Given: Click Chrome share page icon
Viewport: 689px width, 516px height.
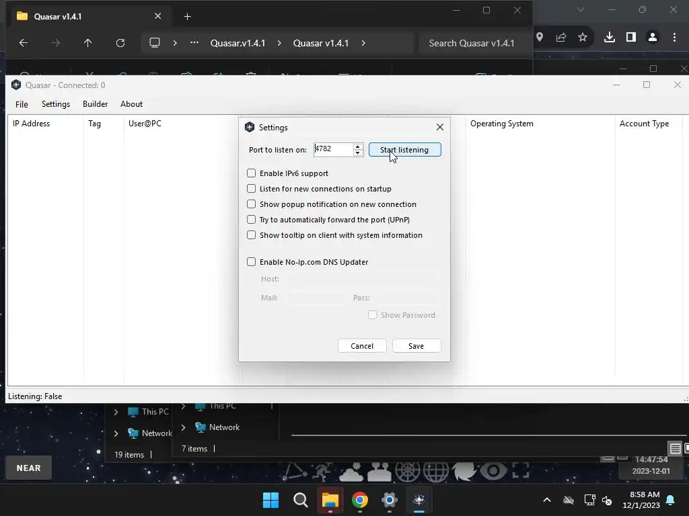Looking at the screenshot, I should click(x=561, y=38).
